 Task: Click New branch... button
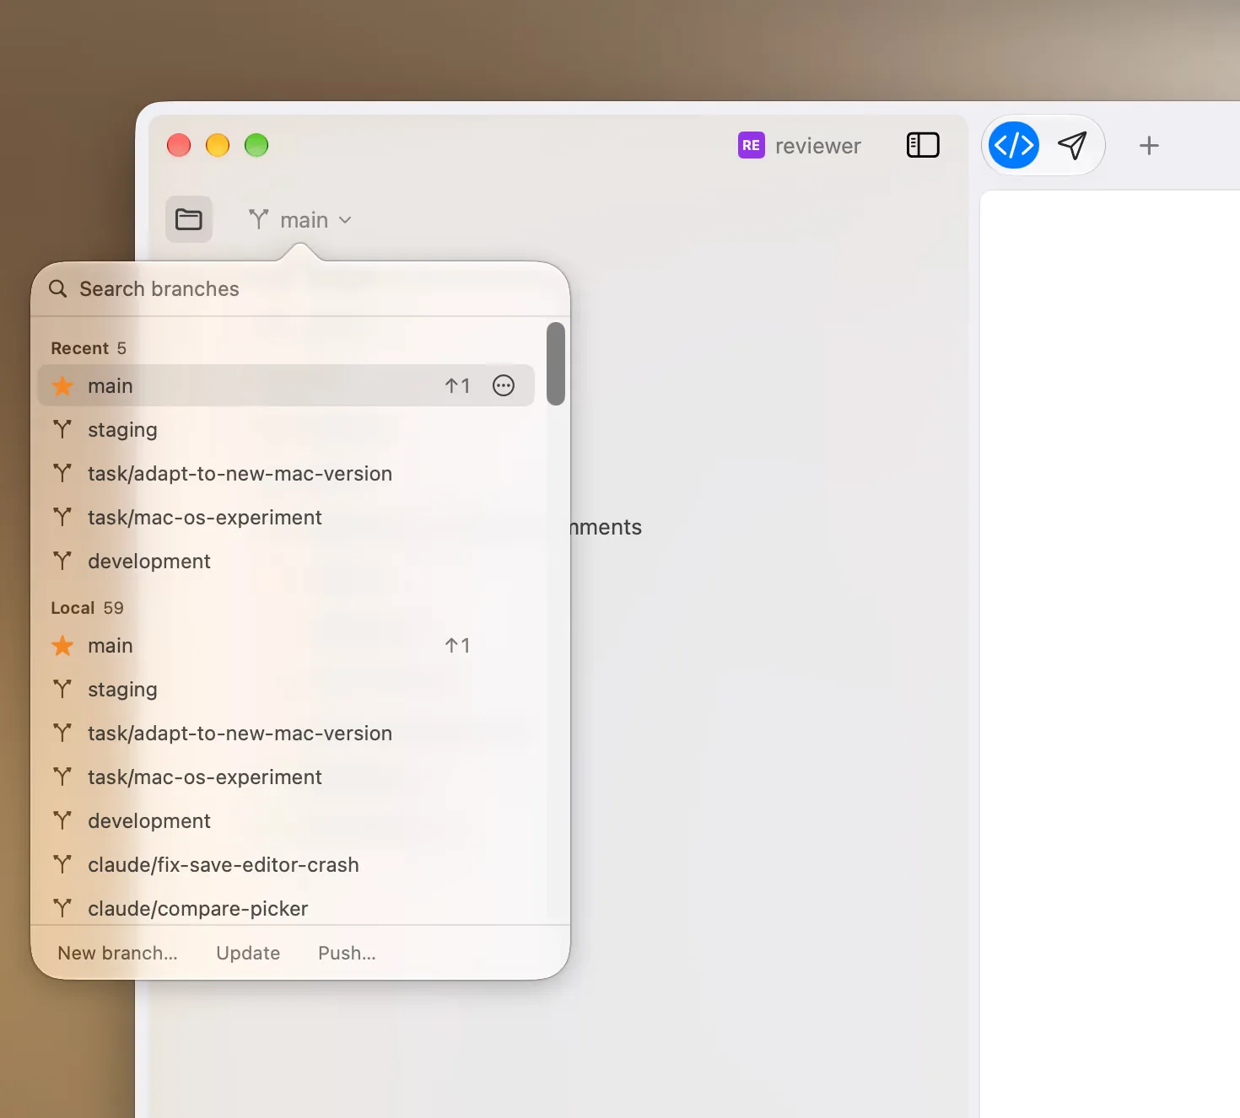(x=117, y=953)
